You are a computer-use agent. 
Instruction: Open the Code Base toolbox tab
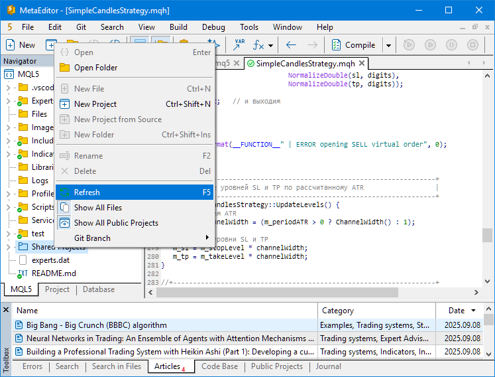(x=219, y=366)
